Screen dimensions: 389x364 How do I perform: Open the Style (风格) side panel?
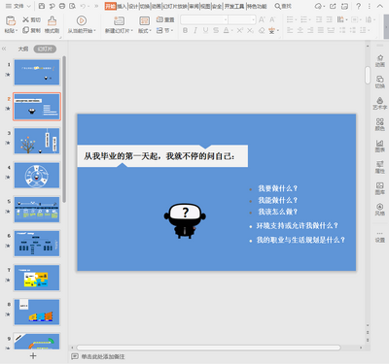coord(380,210)
